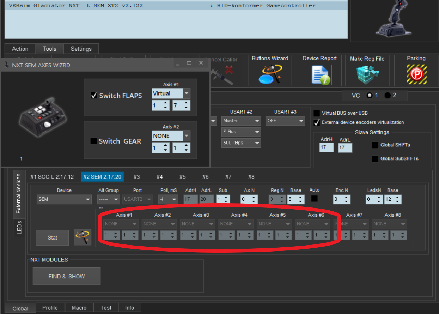Image resolution: width=439 pixels, height=314 pixels.
Task: Click the Make Reg File icon
Action: (x=367, y=74)
